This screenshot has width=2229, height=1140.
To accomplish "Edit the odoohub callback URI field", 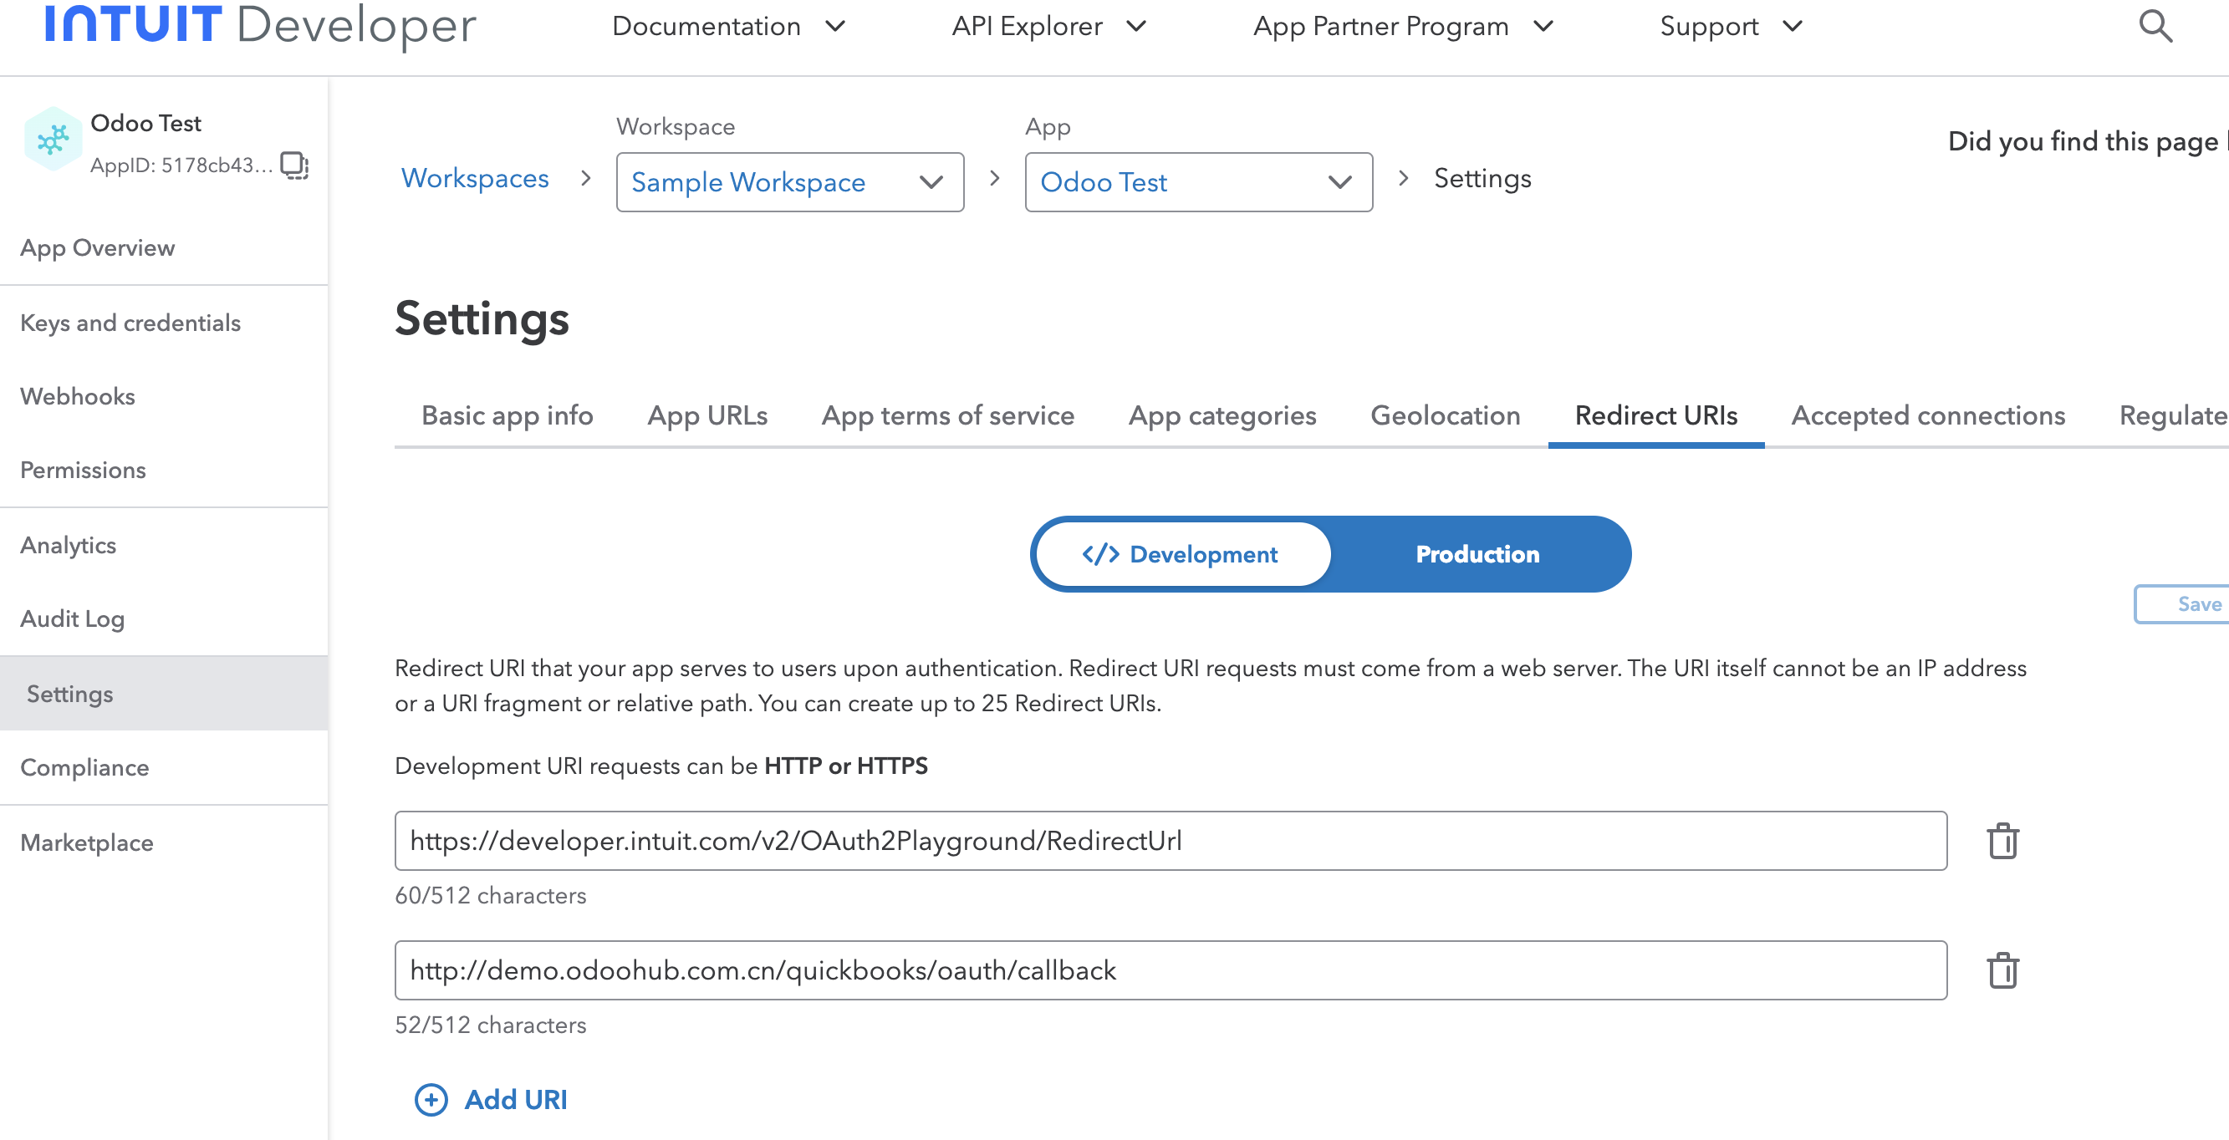I will (1170, 970).
